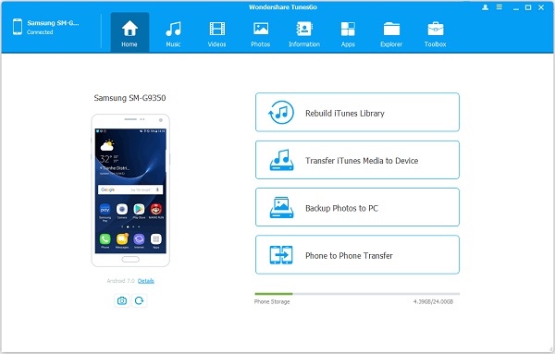
Task: Click the Samsung SM-G connected device selector
Action: tap(46, 27)
